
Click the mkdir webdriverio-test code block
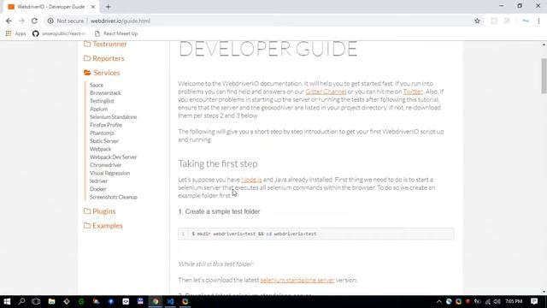[x=316, y=234]
